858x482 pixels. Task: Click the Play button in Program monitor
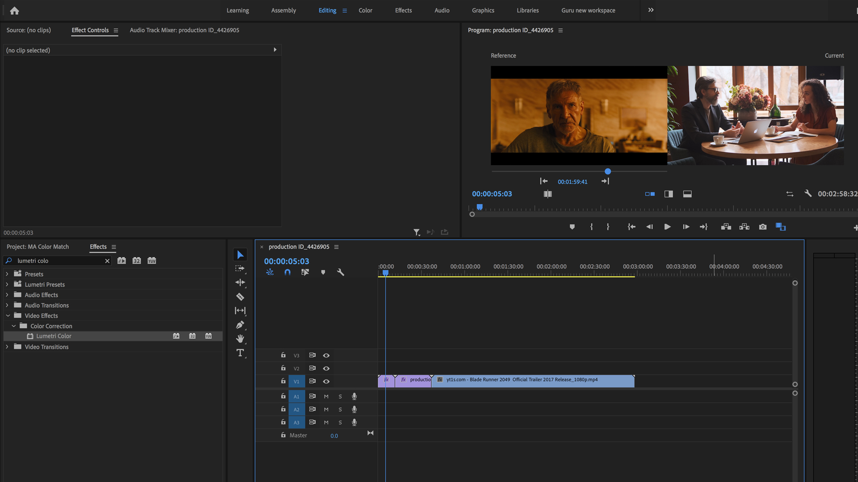(667, 227)
